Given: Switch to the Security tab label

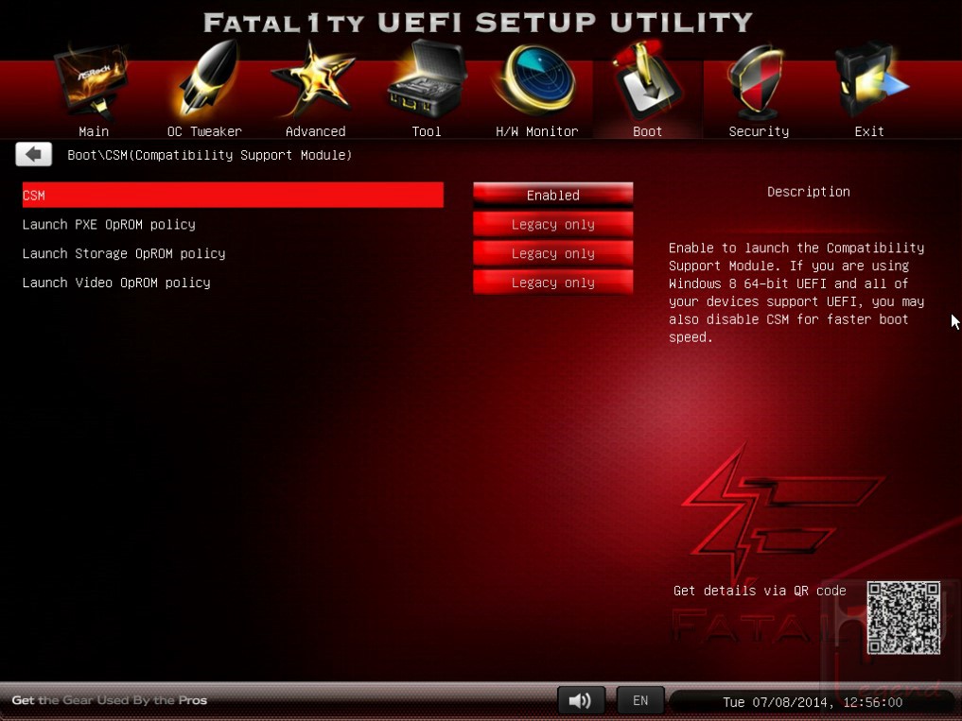Looking at the screenshot, I should click(759, 131).
